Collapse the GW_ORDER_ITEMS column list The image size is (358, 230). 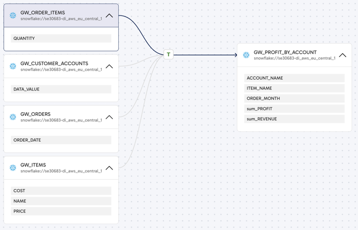click(x=109, y=16)
